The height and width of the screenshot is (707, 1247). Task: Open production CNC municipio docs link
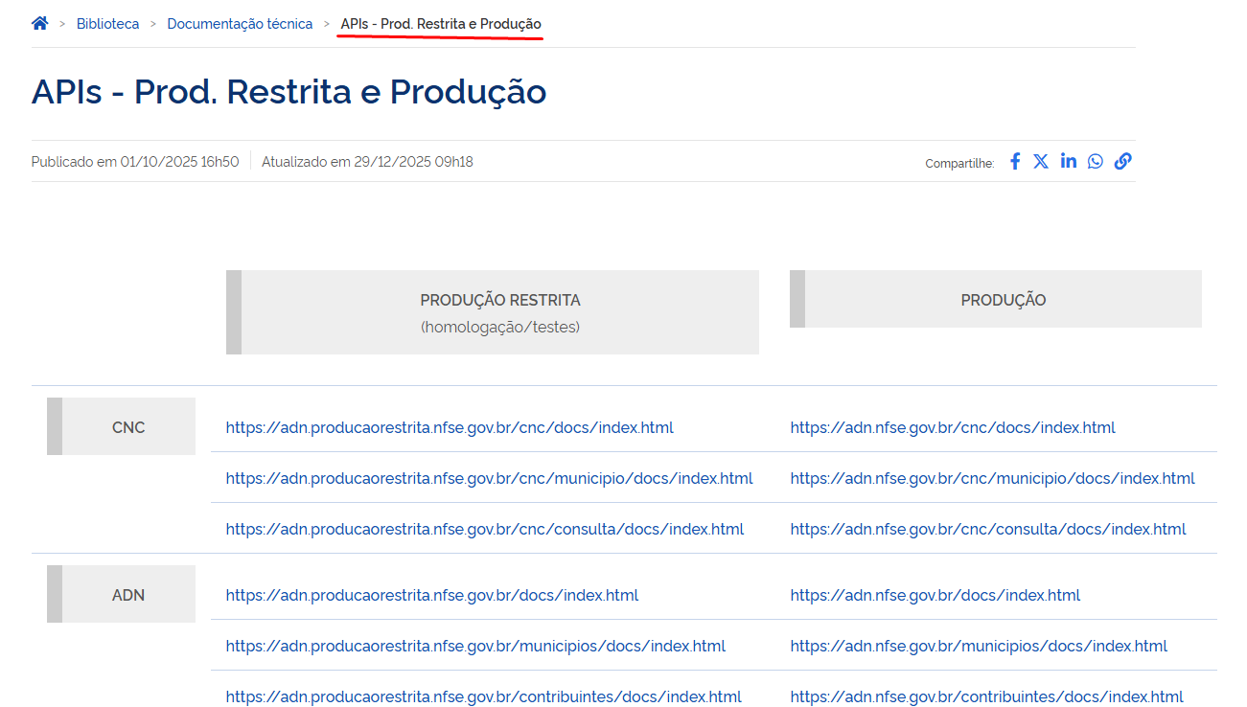pos(992,478)
